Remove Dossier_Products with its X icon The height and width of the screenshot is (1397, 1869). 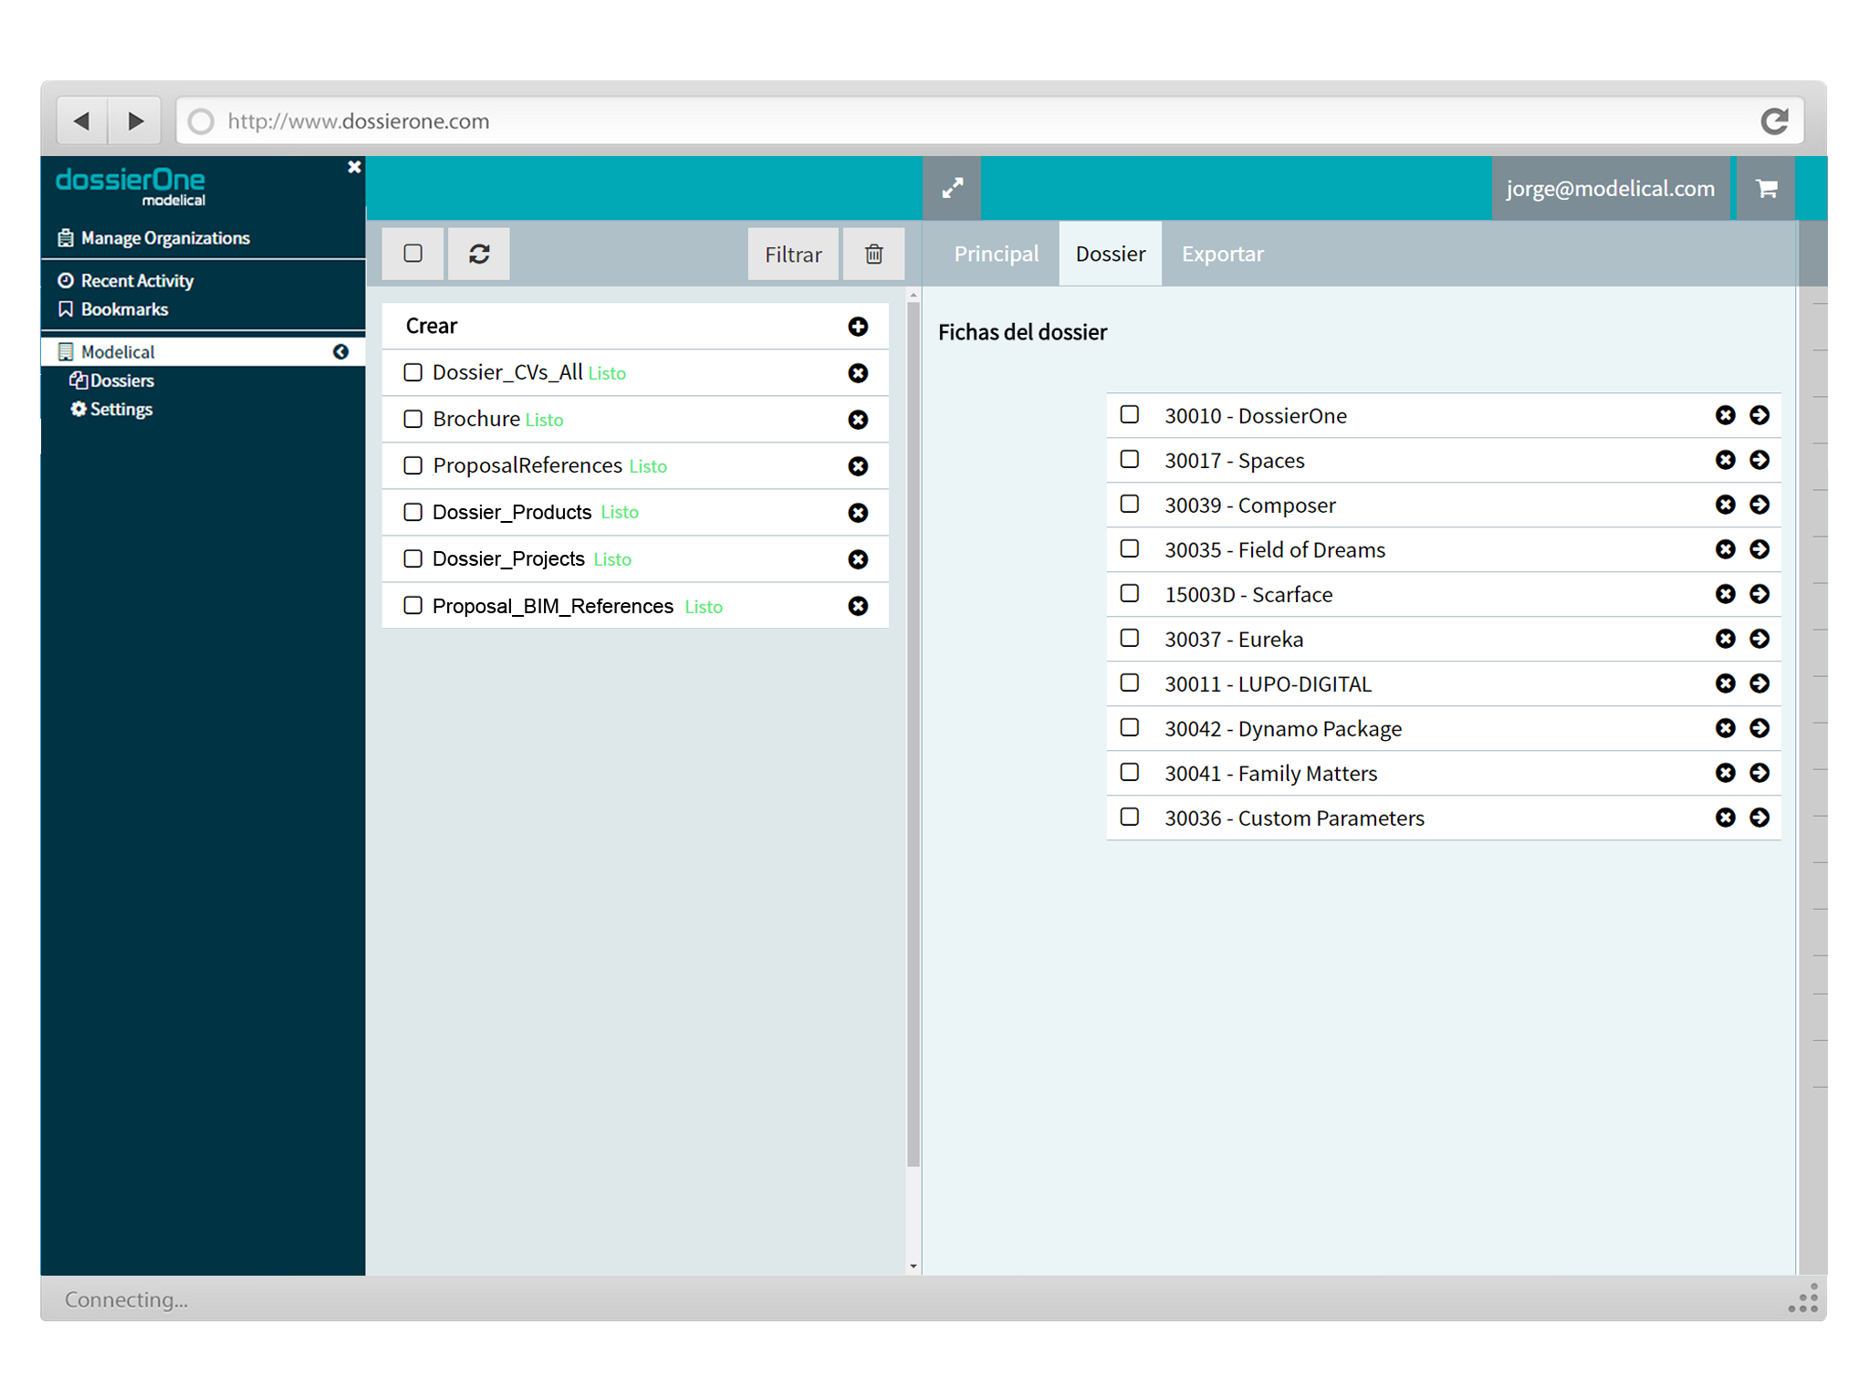[858, 513]
